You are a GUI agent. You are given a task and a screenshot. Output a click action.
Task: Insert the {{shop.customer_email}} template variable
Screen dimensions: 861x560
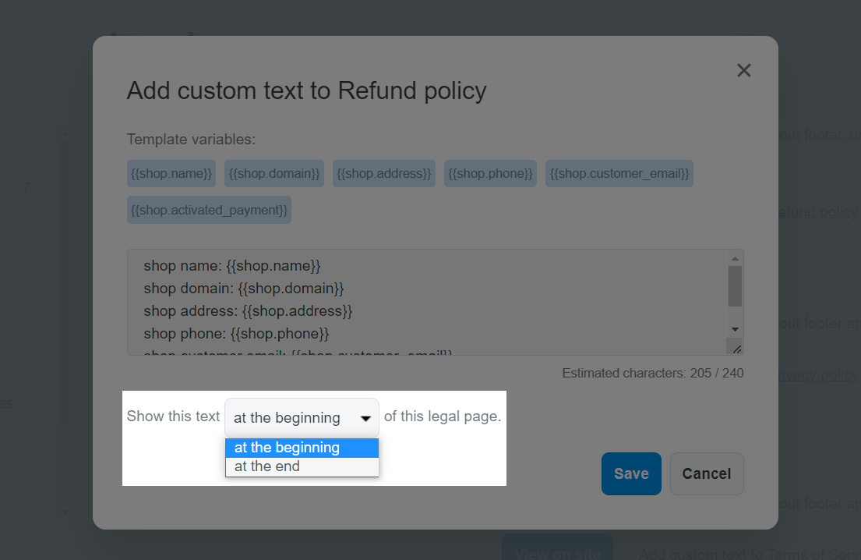(619, 174)
